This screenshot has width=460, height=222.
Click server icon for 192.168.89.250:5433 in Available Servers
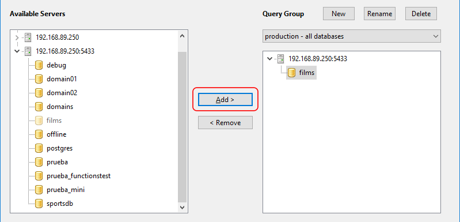click(x=28, y=51)
